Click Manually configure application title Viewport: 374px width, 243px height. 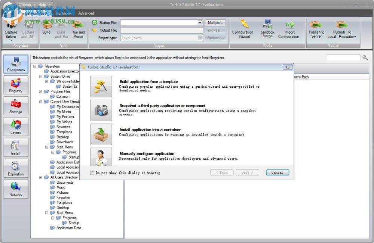[x=147, y=154]
